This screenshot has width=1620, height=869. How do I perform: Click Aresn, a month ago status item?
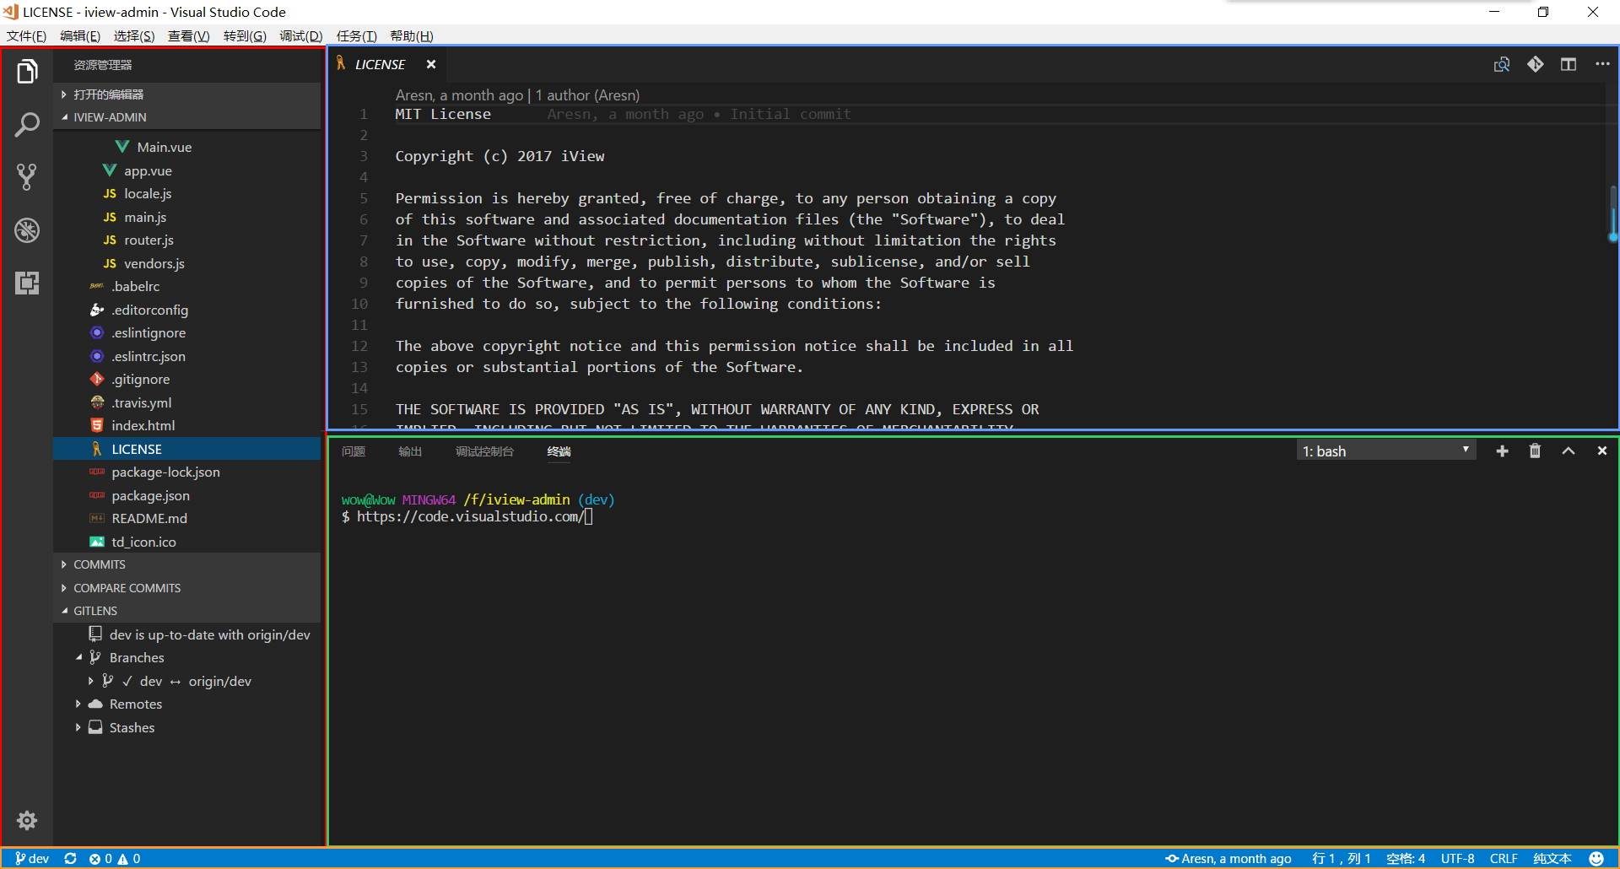coord(1228,858)
